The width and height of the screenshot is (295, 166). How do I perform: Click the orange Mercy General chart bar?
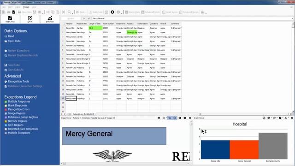244,149
